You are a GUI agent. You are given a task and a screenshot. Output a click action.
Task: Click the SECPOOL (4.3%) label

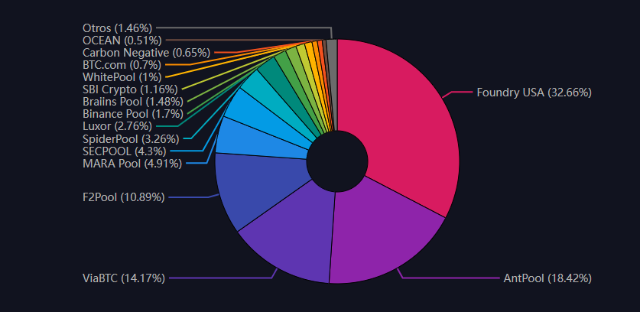tap(125, 151)
